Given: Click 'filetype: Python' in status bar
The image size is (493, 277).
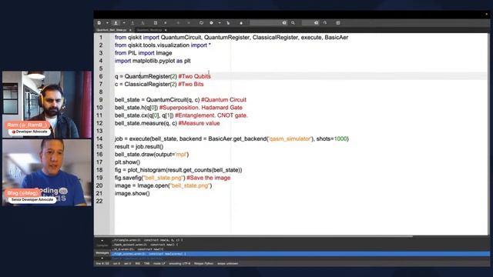Looking at the screenshot, I should pos(203,264).
